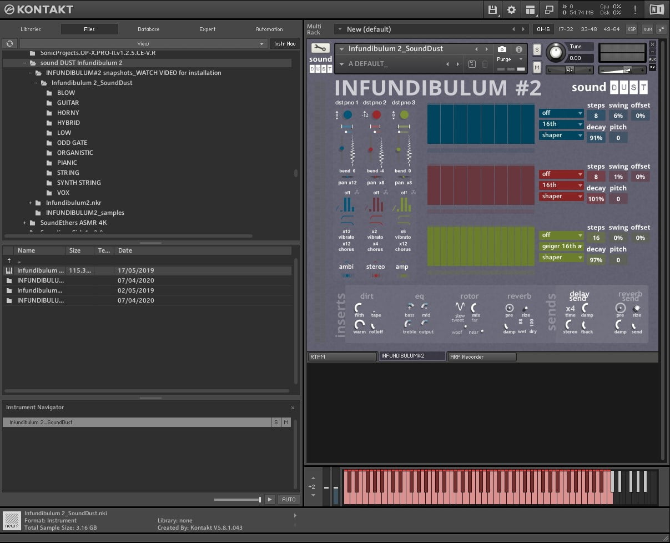Click the Tune knob

click(555, 53)
